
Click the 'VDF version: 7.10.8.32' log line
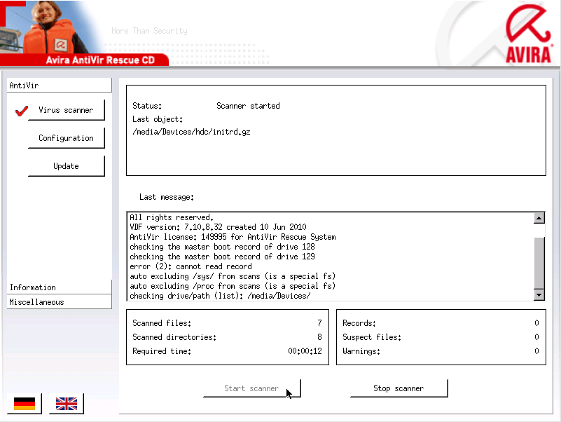218,227
